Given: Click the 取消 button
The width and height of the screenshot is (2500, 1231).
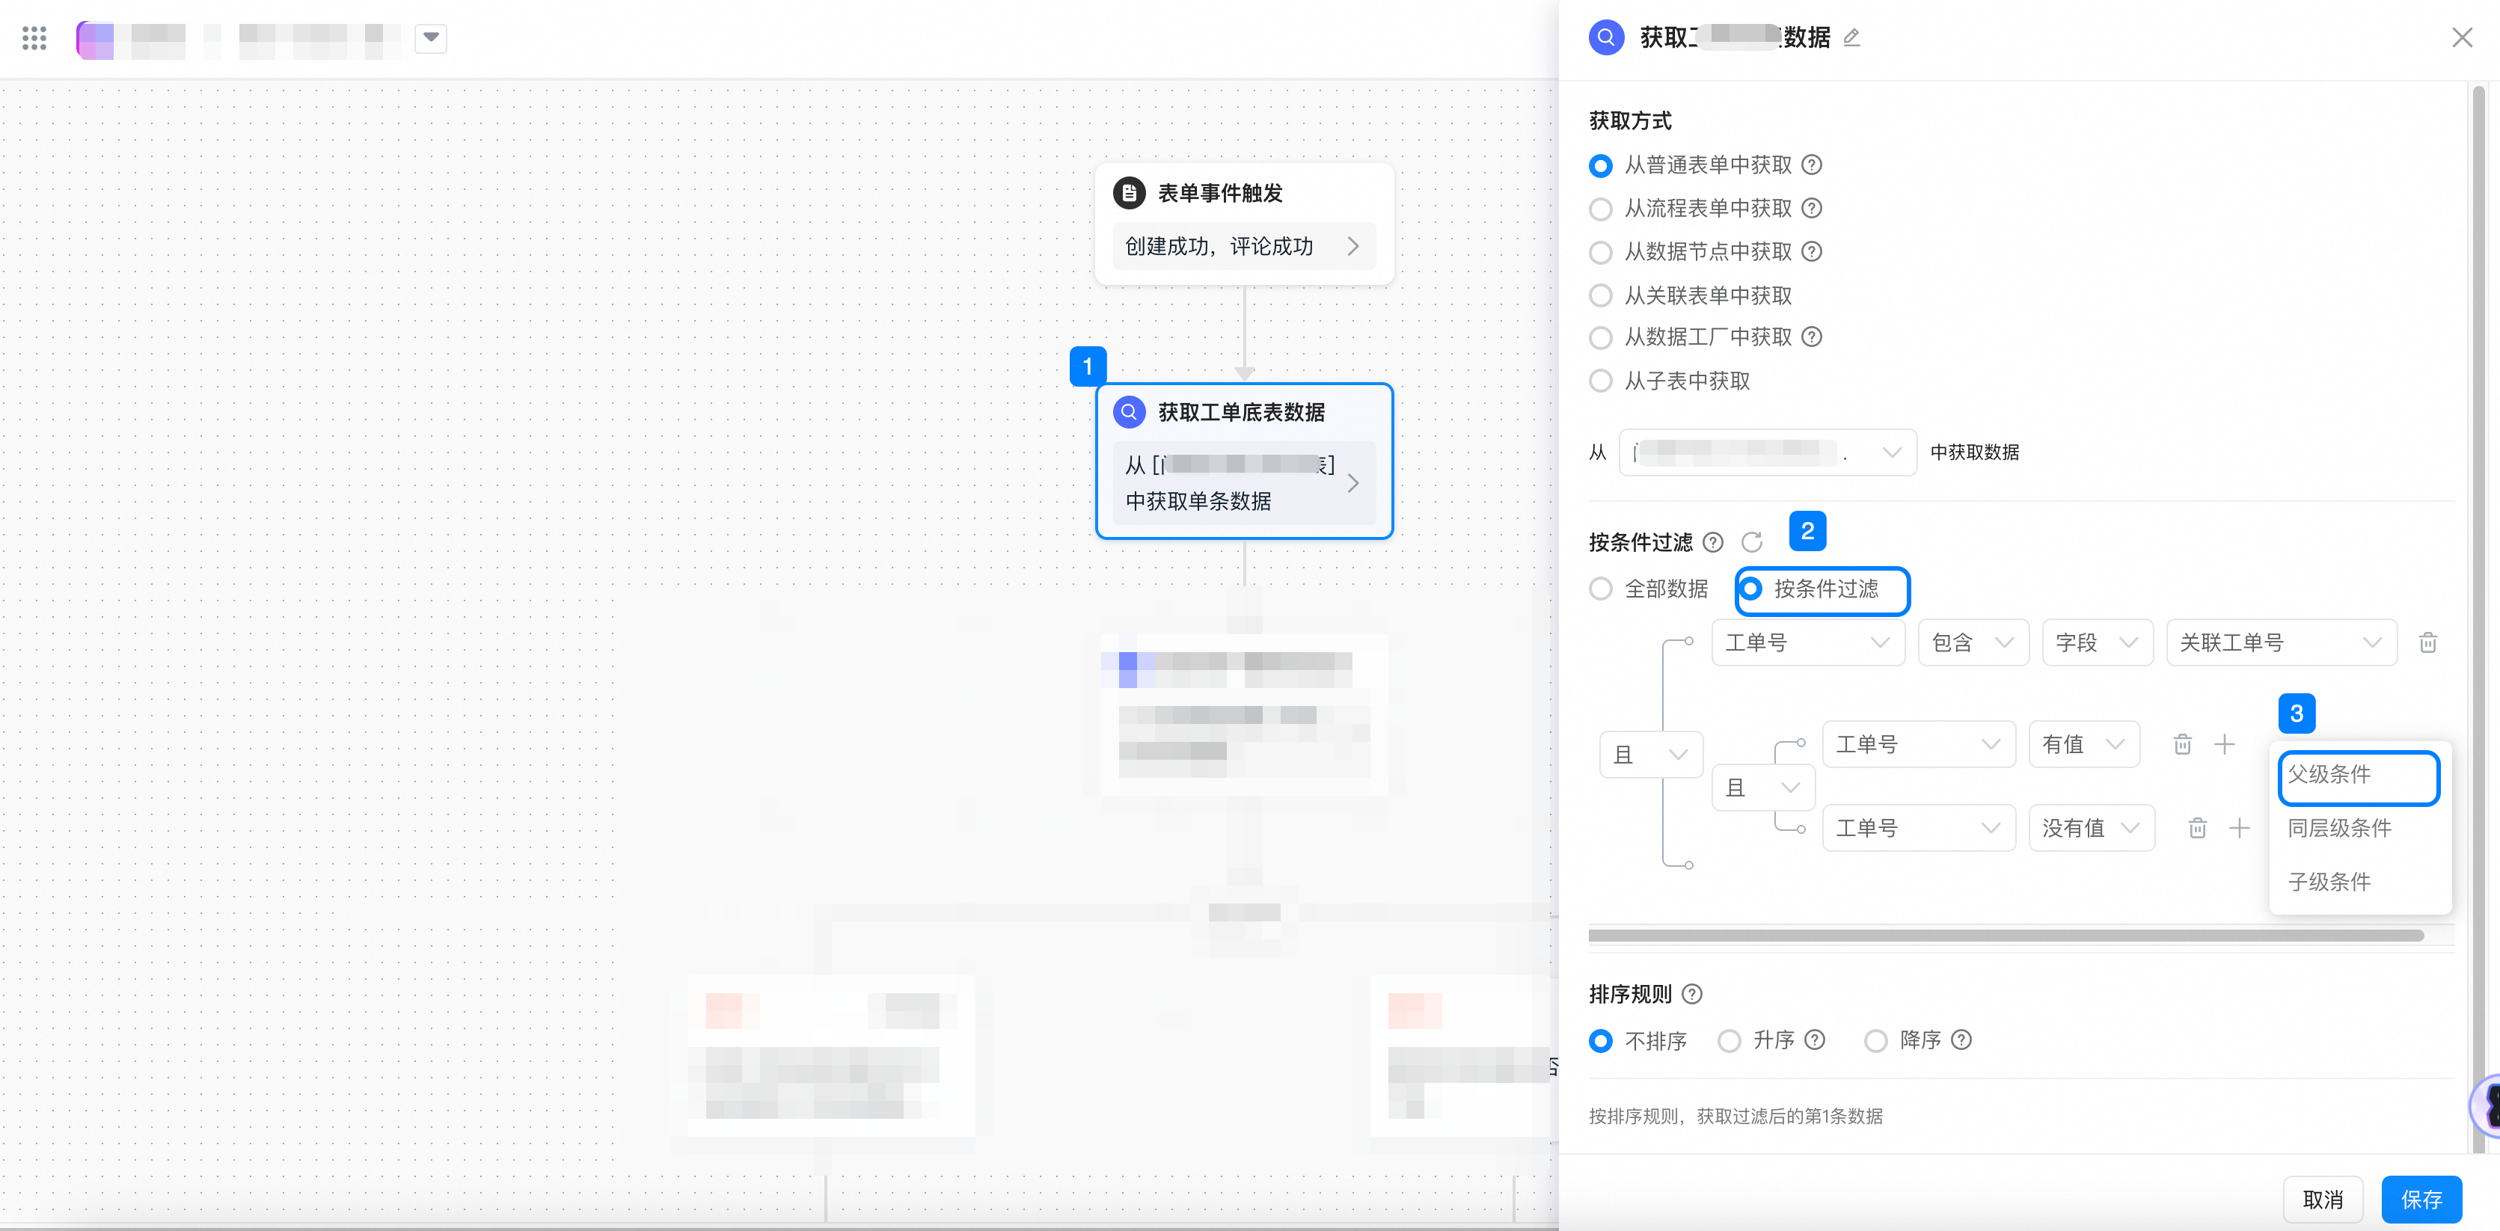Looking at the screenshot, I should (2323, 1200).
